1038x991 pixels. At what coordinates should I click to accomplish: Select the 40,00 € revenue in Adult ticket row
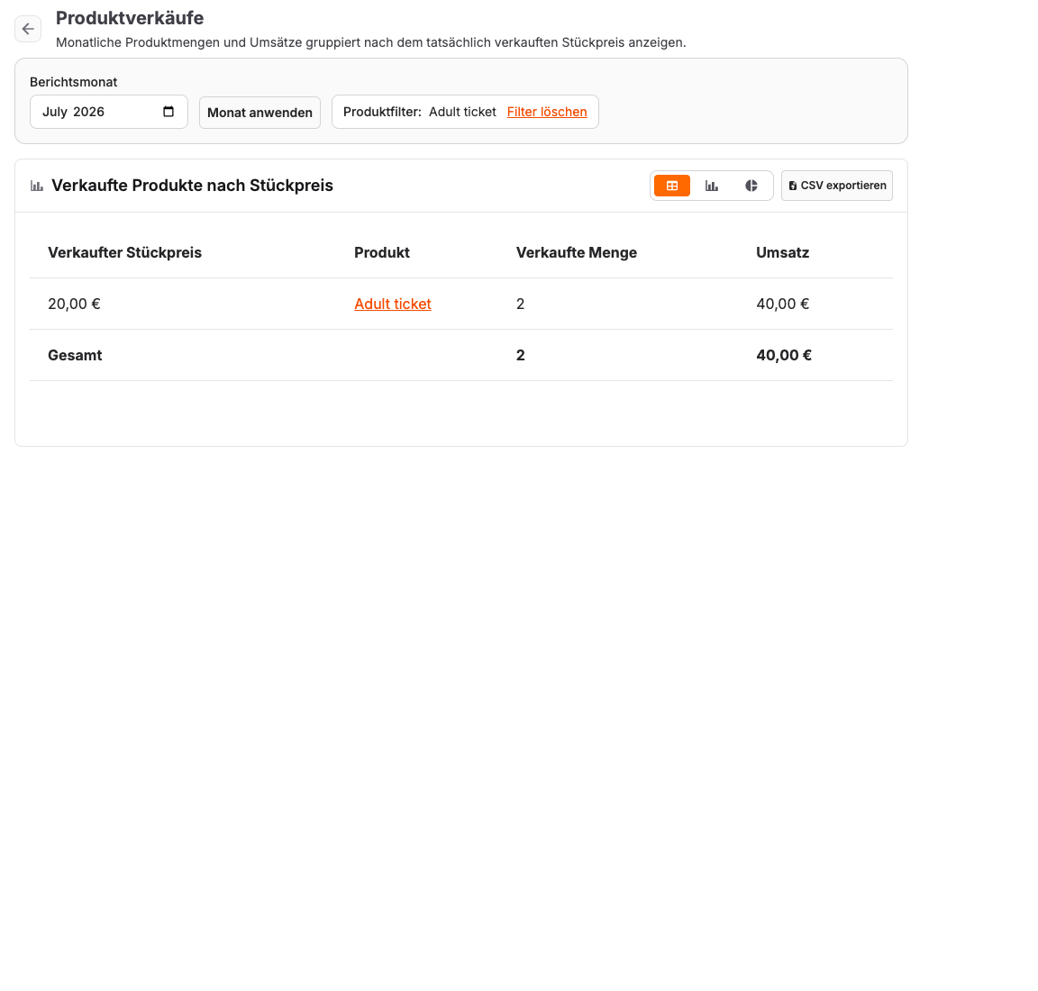point(782,304)
